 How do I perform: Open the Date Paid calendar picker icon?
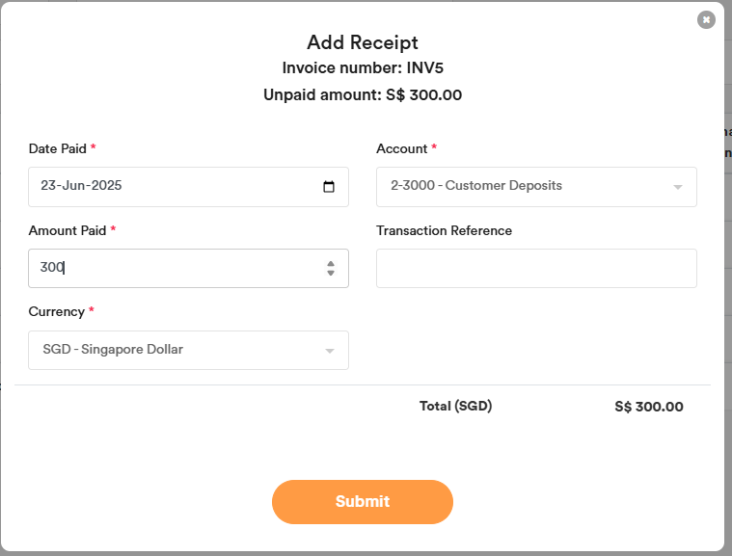point(329,187)
